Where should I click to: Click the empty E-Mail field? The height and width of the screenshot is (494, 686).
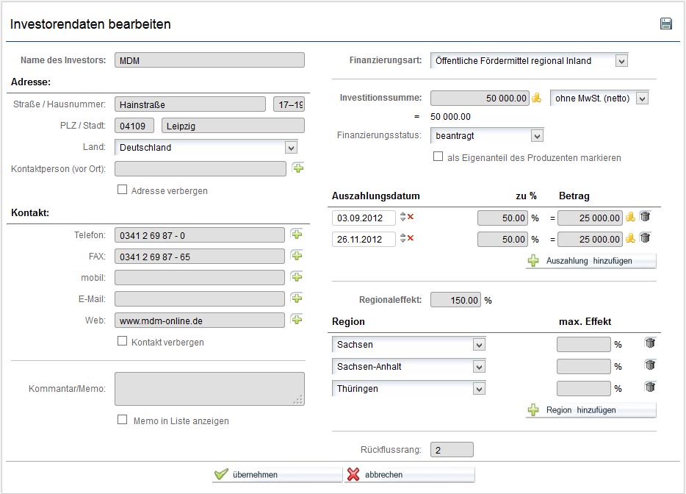[200, 299]
